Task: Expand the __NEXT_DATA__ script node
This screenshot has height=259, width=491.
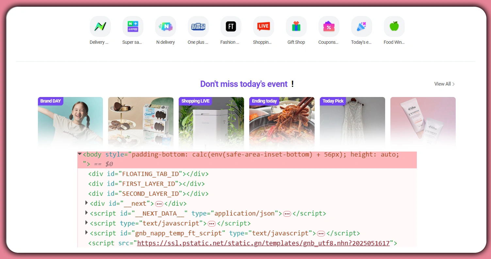Action: click(x=86, y=213)
